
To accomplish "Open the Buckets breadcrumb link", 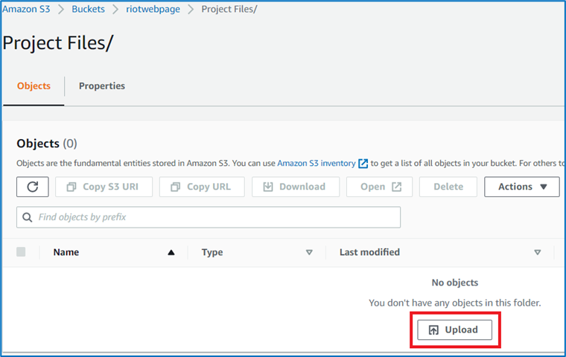I will click(x=88, y=9).
